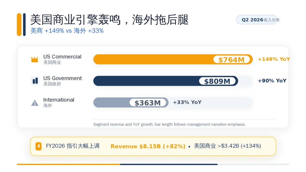Click the warning triangle icon beside International

[35, 103]
